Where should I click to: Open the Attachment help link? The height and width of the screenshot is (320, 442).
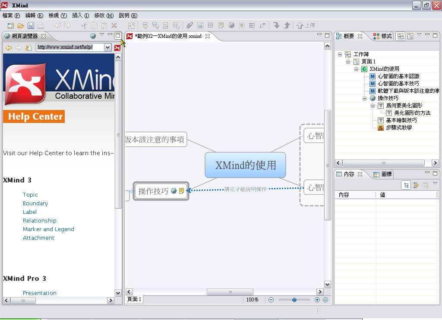pyautogui.click(x=38, y=238)
